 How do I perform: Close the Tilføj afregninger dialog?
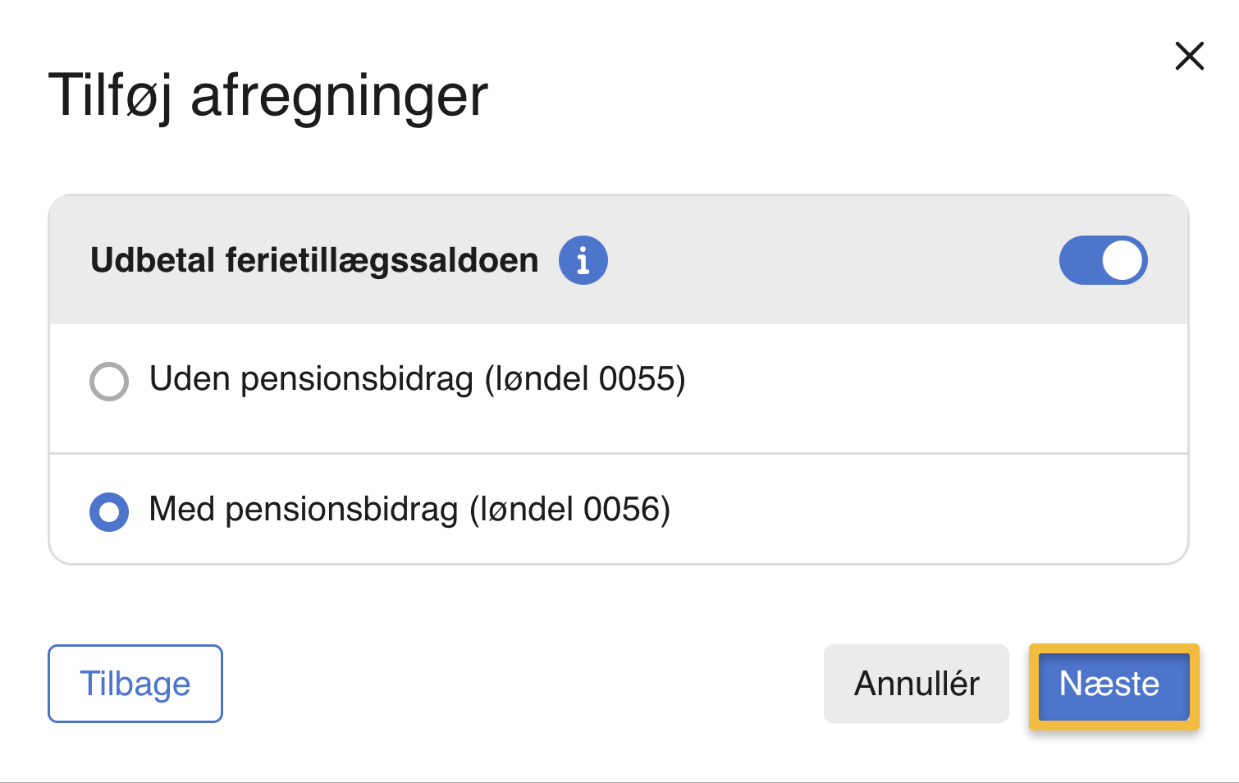[1189, 57]
